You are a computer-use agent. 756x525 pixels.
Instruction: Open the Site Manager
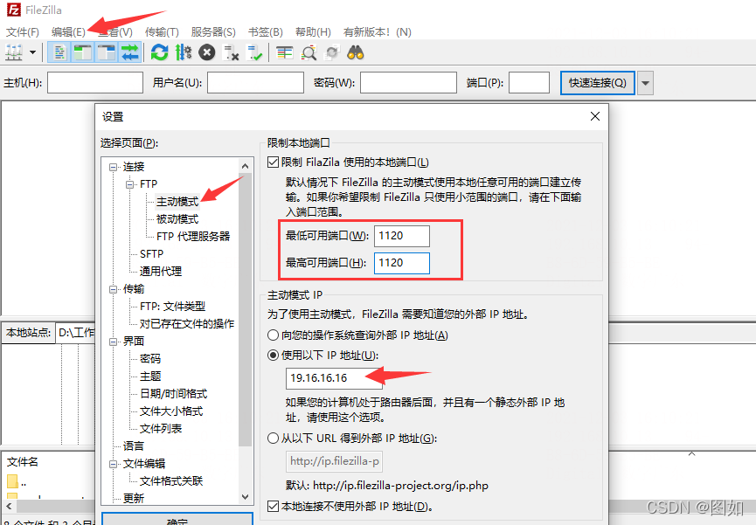(x=14, y=52)
